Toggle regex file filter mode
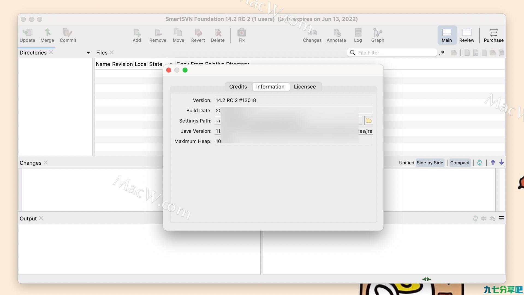524x295 pixels. [x=442, y=52]
